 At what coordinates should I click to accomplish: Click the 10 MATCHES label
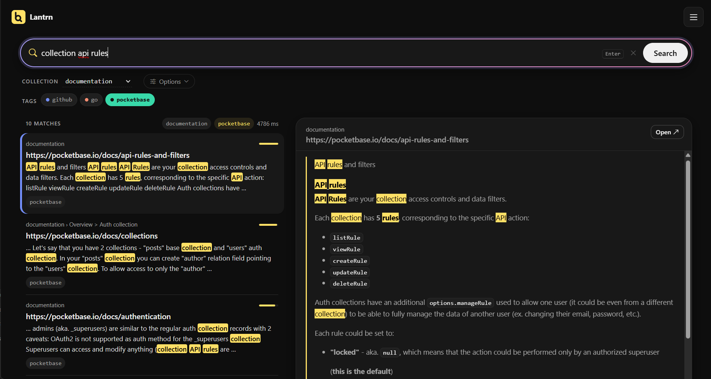pyautogui.click(x=43, y=124)
